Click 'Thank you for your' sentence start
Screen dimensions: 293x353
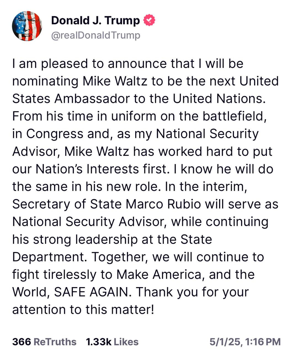(192, 292)
